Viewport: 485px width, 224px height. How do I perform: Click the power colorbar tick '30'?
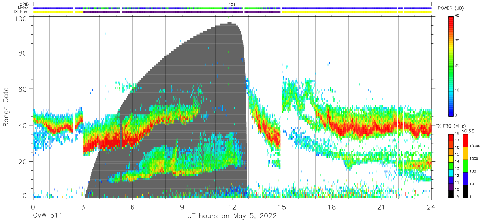457,40
